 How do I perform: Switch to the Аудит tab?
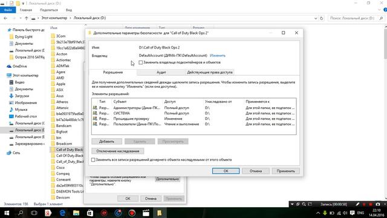click(x=161, y=72)
